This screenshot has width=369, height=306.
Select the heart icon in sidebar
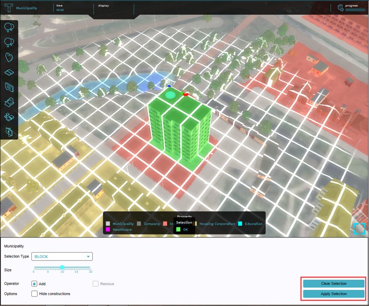pyautogui.click(x=9, y=57)
